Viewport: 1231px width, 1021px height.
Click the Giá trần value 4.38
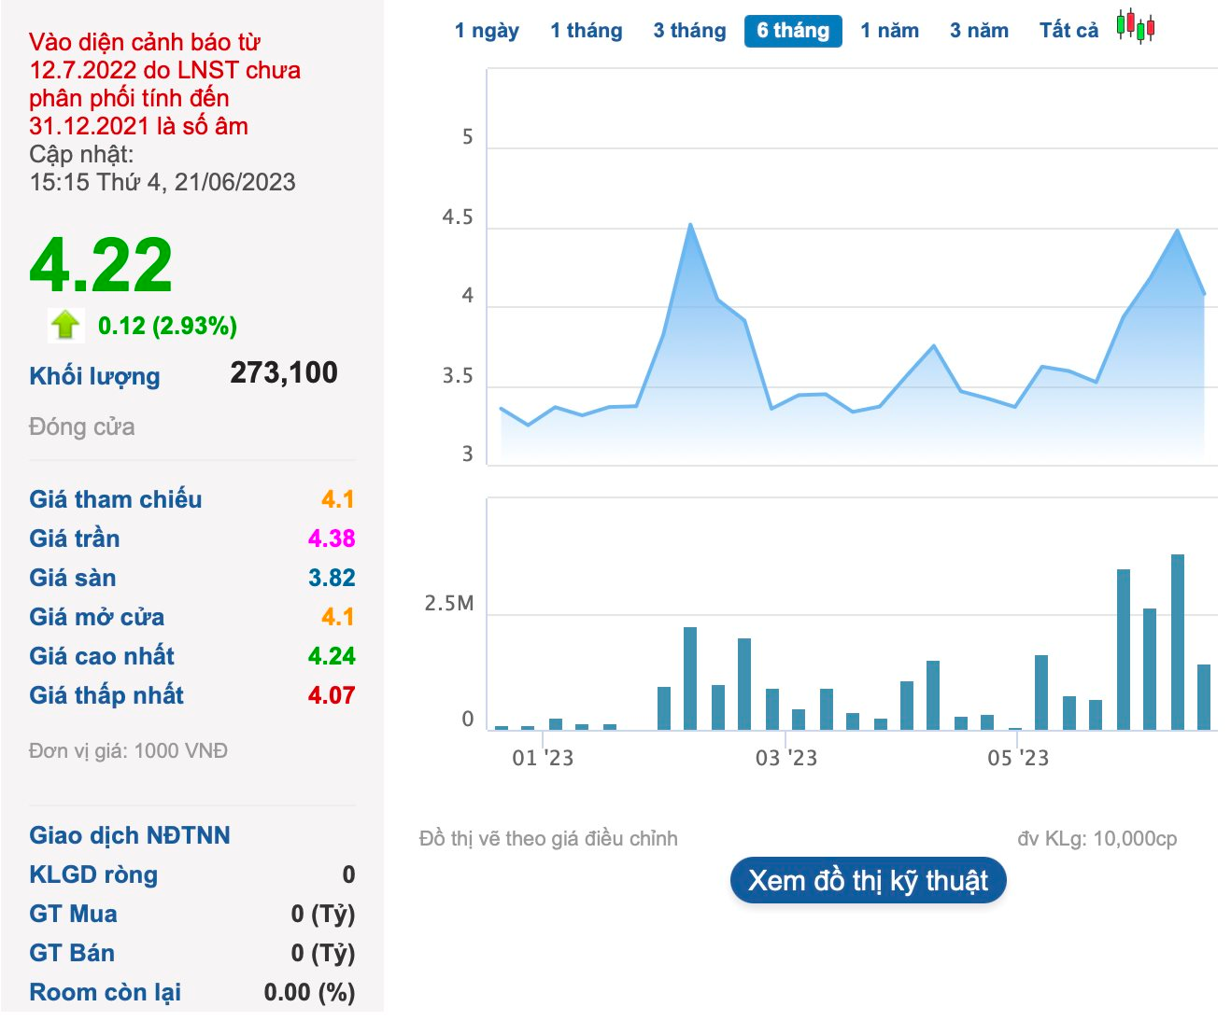(332, 538)
